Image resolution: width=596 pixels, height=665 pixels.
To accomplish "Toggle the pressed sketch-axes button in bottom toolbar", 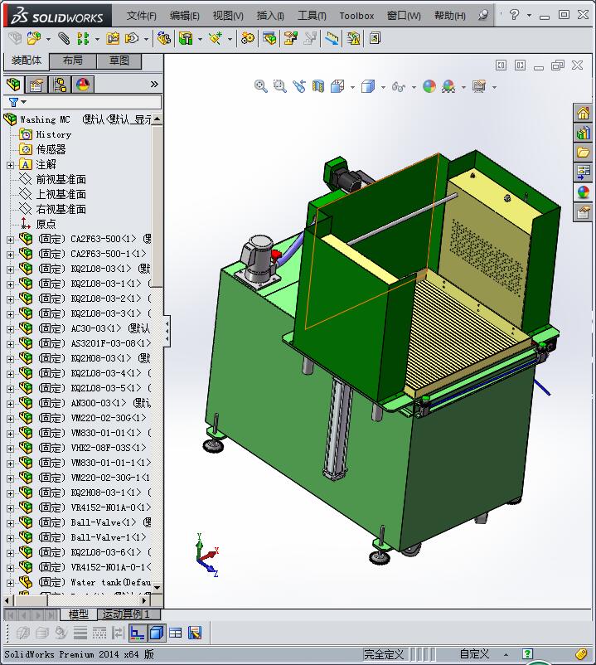I will 138,633.
